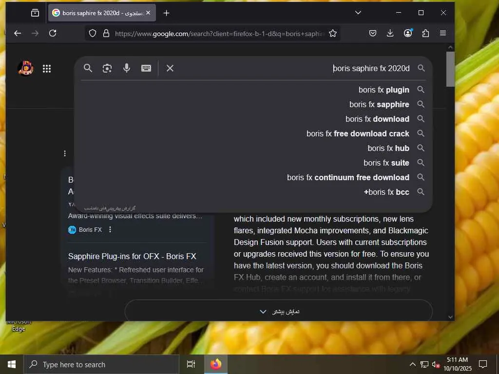Select suggestion boris fx continuum free download
This screenshot has width=499, height=374.
coord(253,177)
